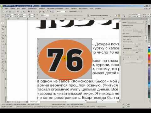This screenshot has width=151, height=113.
Task: Open the Файл menu
Action: click(6, 8)
